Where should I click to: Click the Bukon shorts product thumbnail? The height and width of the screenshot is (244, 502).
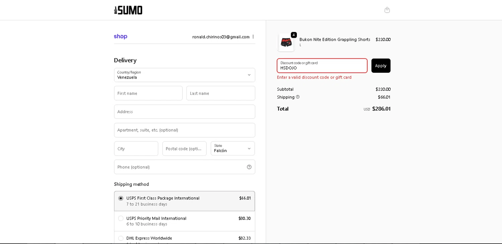(286, 42)
